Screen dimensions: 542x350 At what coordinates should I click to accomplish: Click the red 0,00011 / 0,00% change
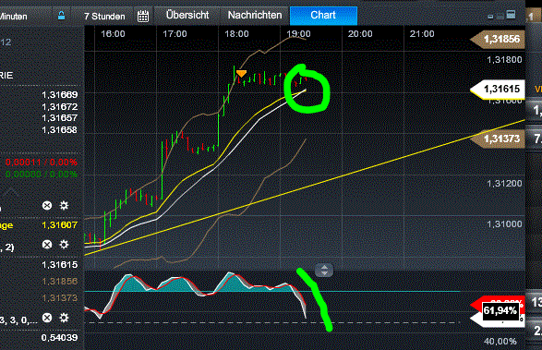tap(42, 163)
